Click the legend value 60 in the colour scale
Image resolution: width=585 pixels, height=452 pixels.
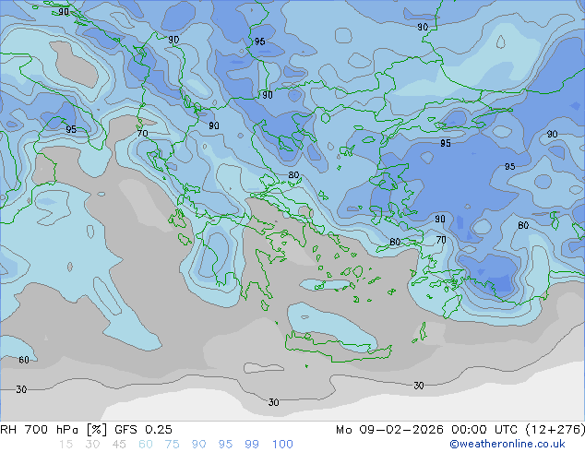(x=146, y=445)
